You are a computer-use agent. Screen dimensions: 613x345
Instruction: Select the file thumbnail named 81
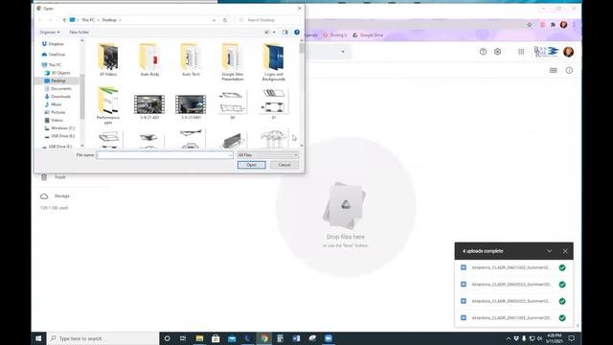(x=274, y=104)
